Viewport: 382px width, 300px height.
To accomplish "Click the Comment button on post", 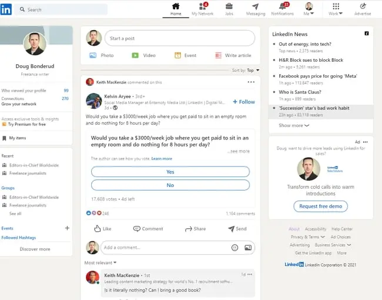I will [x=148, y=229].
